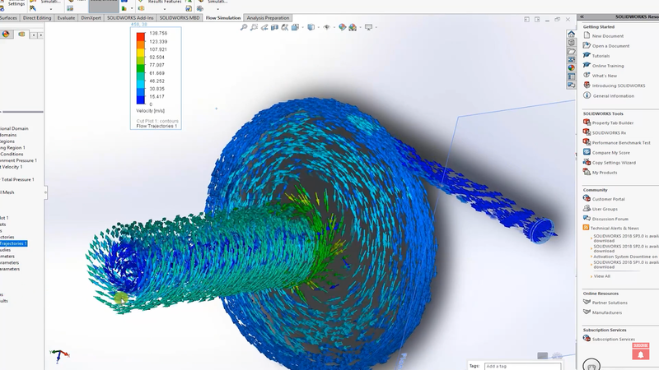Click the display manager tab icon
This screenshot has height=370, width=659.
(x=7, y=34)
